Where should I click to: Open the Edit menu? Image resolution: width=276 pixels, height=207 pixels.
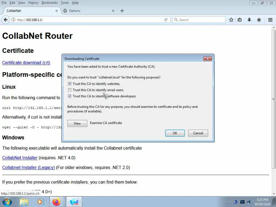12,3
